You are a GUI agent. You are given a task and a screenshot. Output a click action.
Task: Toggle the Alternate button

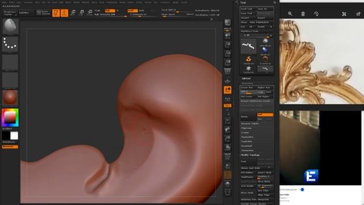[x=10, y=147]
